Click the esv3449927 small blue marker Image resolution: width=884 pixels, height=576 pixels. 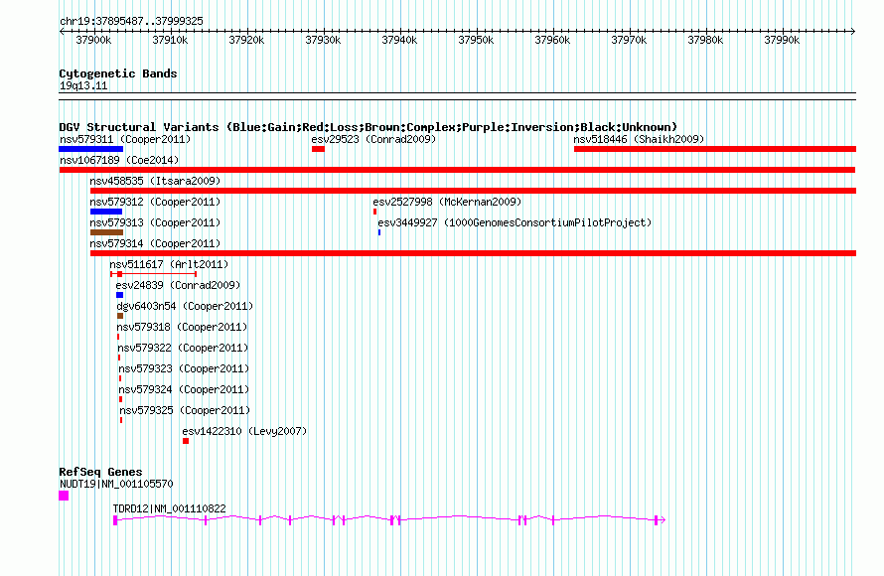tap(379, 232)
